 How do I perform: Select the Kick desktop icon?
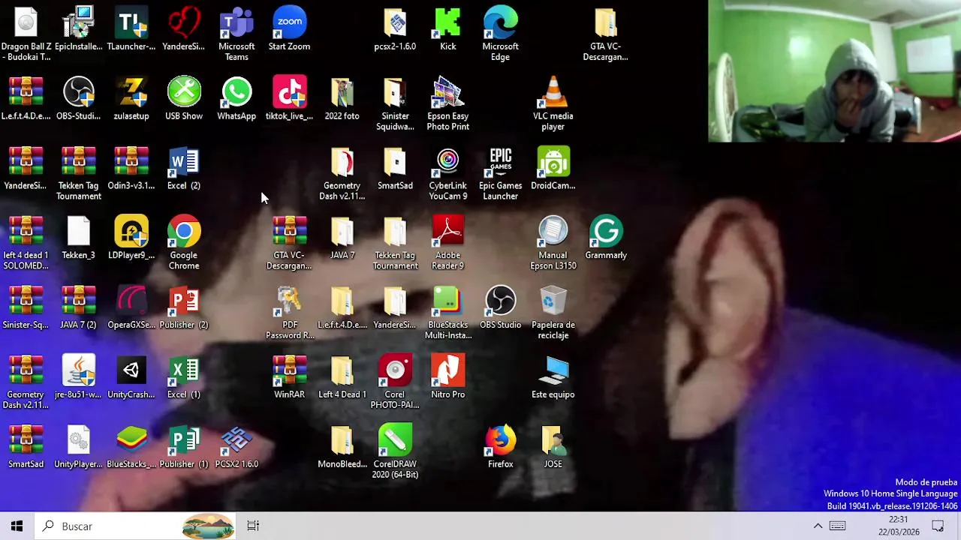[447, 28]
